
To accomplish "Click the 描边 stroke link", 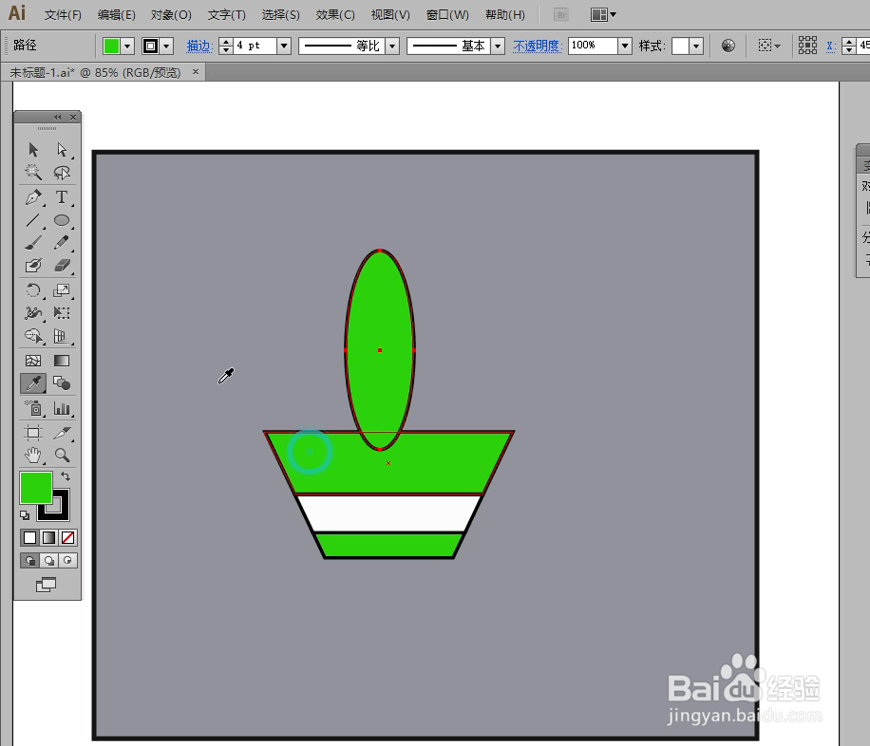I will click(x=199, y=45).
